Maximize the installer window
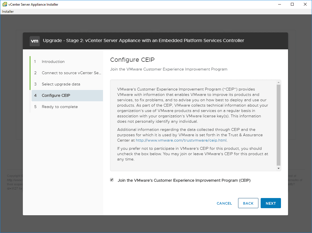 292,4
